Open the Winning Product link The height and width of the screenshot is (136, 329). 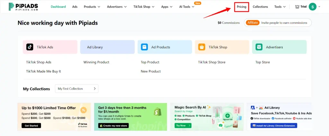(96, 62)
